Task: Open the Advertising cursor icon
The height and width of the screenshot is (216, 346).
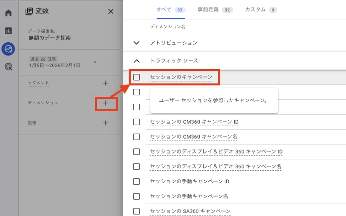Action: pos(8,67)
